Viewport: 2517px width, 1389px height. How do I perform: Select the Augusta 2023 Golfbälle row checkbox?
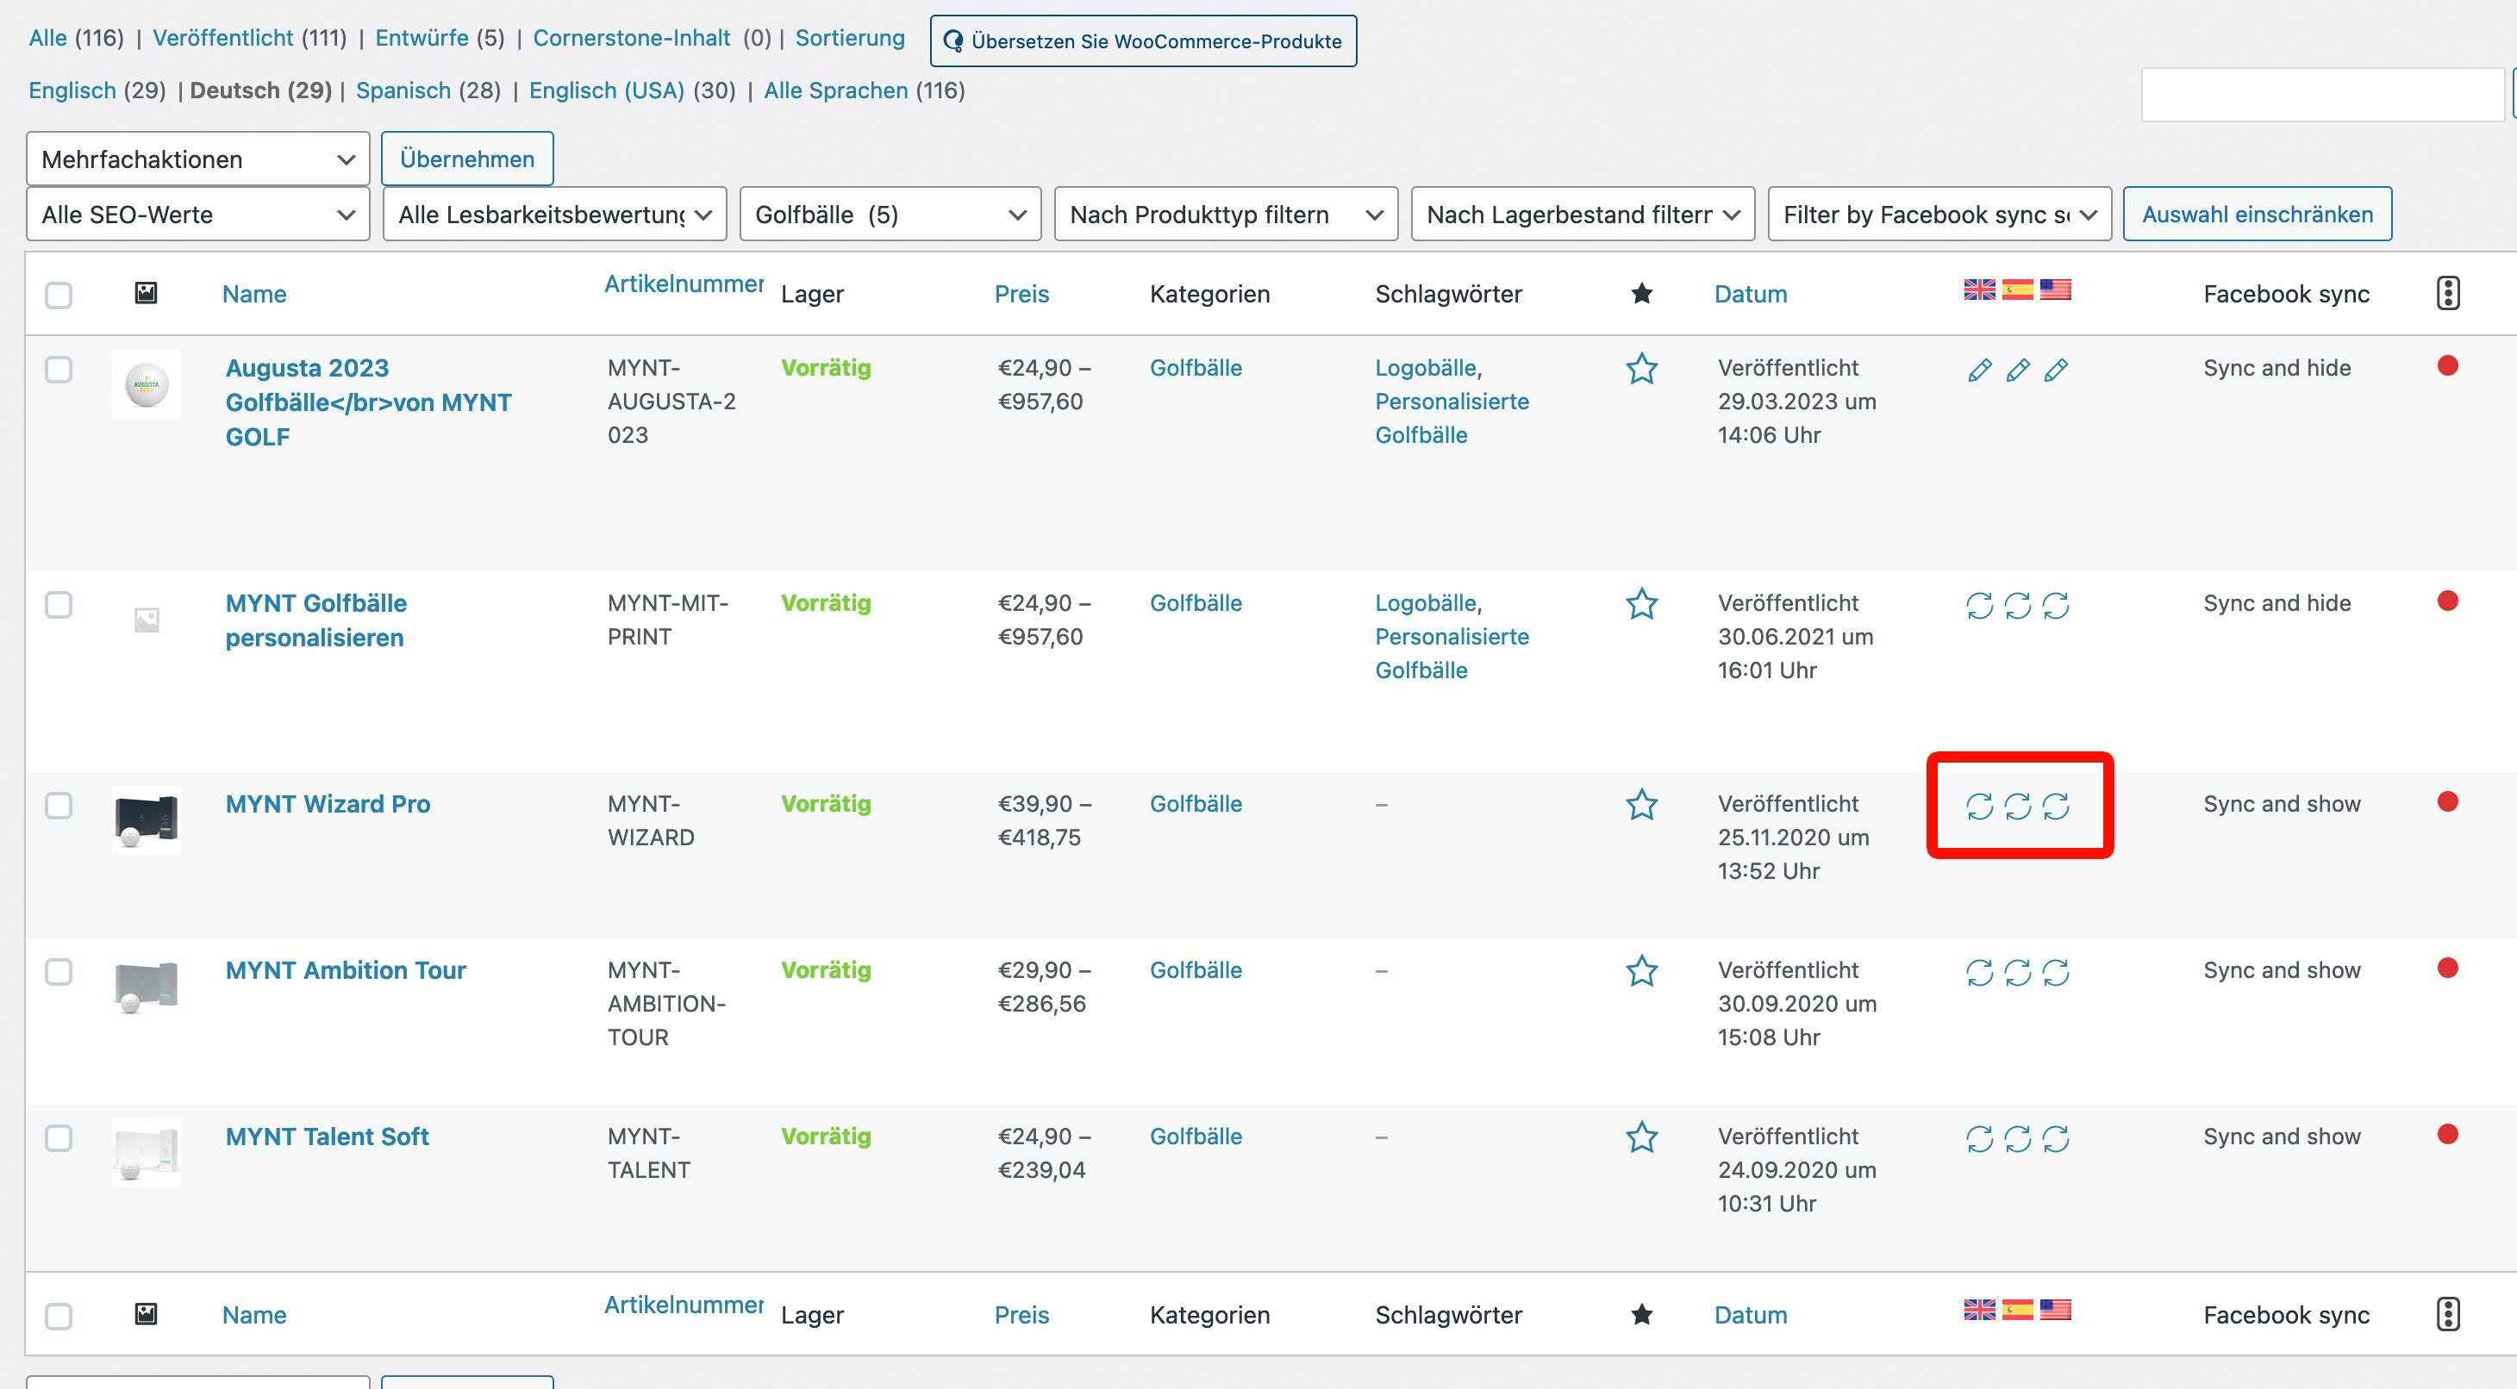coord(59,370)
